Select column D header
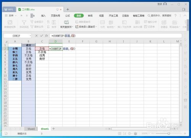Screen dimensions: 191x138 (x=55, y=42)
